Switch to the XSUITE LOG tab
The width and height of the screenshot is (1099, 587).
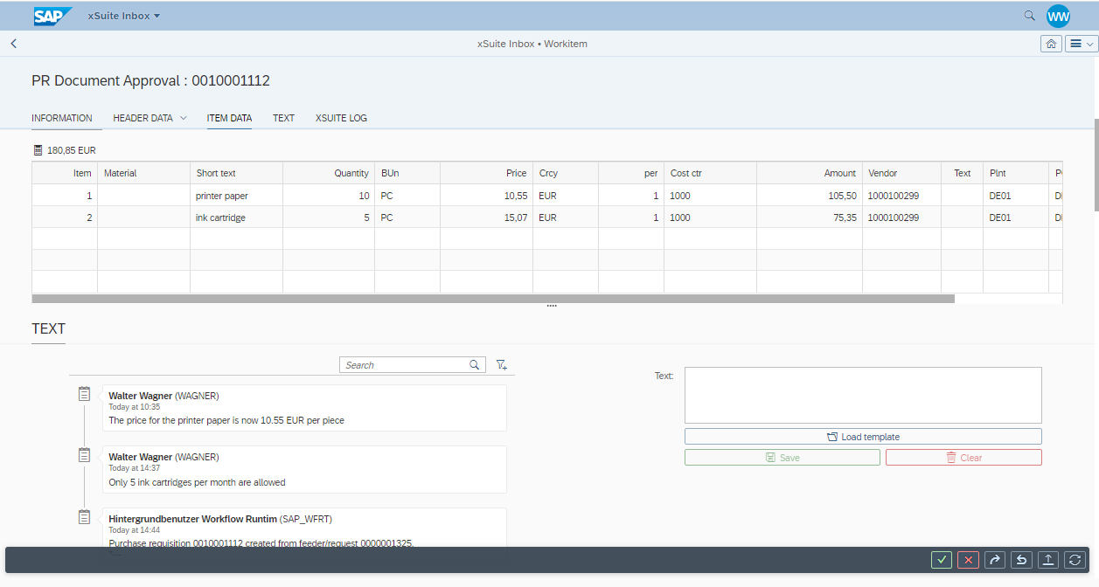(x=340, y=118)
